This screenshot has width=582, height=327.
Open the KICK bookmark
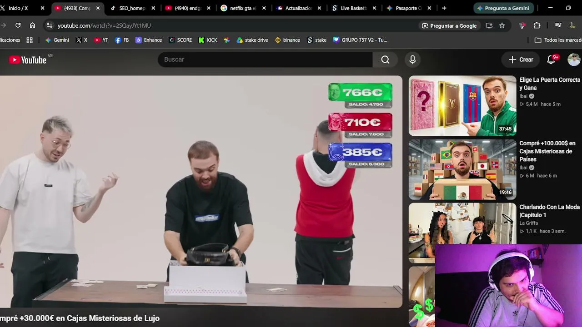(x=208, y=40)
